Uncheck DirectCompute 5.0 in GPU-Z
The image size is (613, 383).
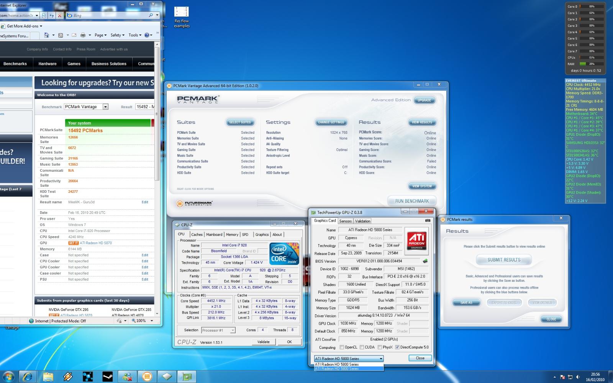pos(397,347)
